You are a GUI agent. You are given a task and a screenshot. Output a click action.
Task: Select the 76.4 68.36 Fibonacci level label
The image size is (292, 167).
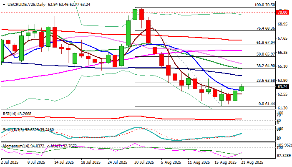(x=266, y=28)
